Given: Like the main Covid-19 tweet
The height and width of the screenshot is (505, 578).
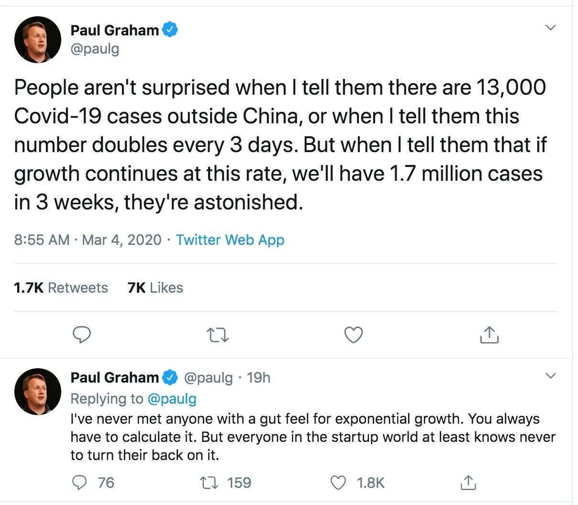Looking at the screenshot, I should (x=354, y=335).
